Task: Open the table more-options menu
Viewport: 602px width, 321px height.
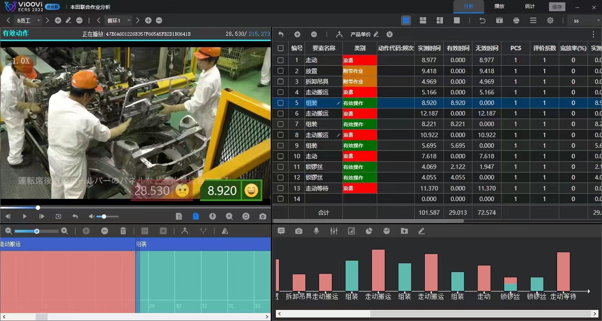Action: pyautogui.click(x=593, y=34)
